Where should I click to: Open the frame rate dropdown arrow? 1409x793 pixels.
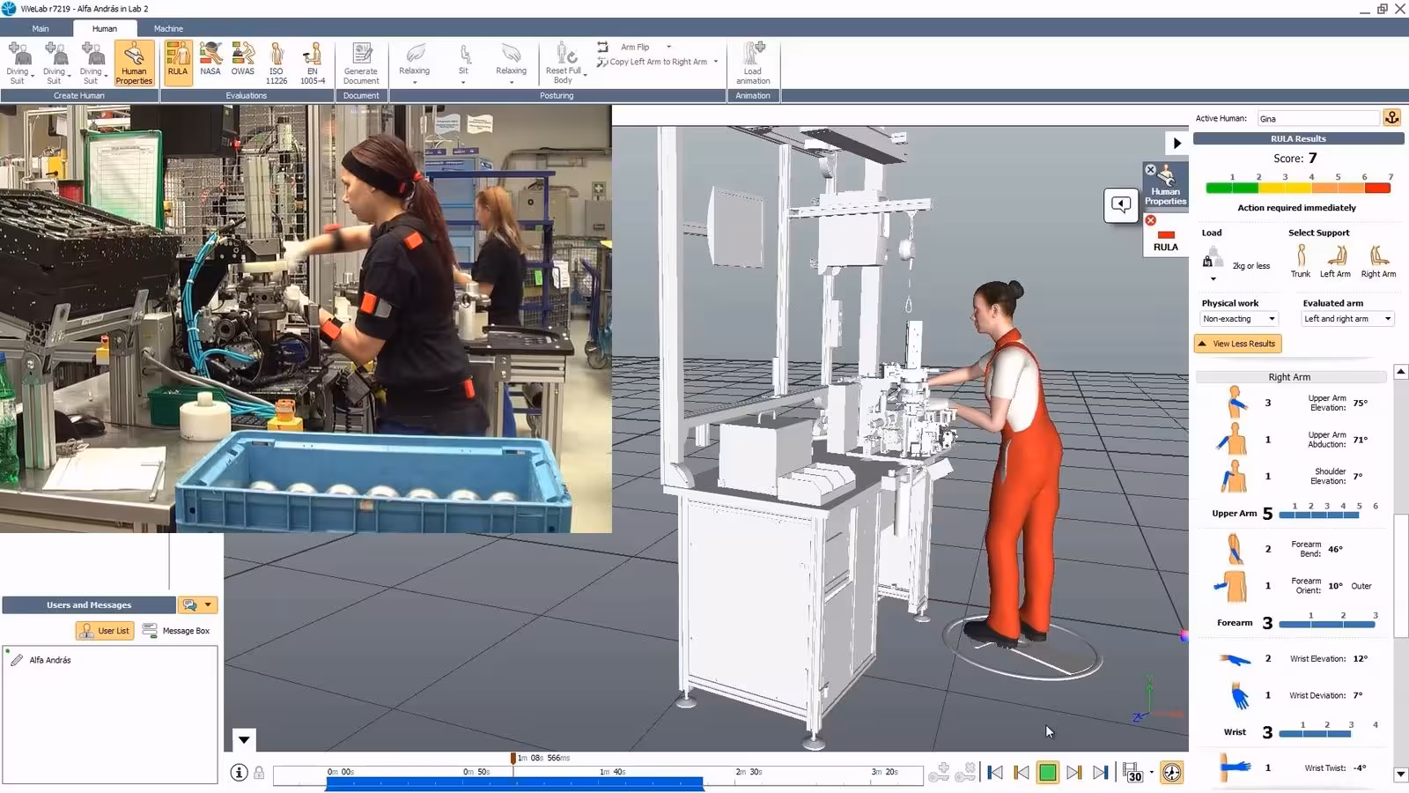click(1151, 773)
